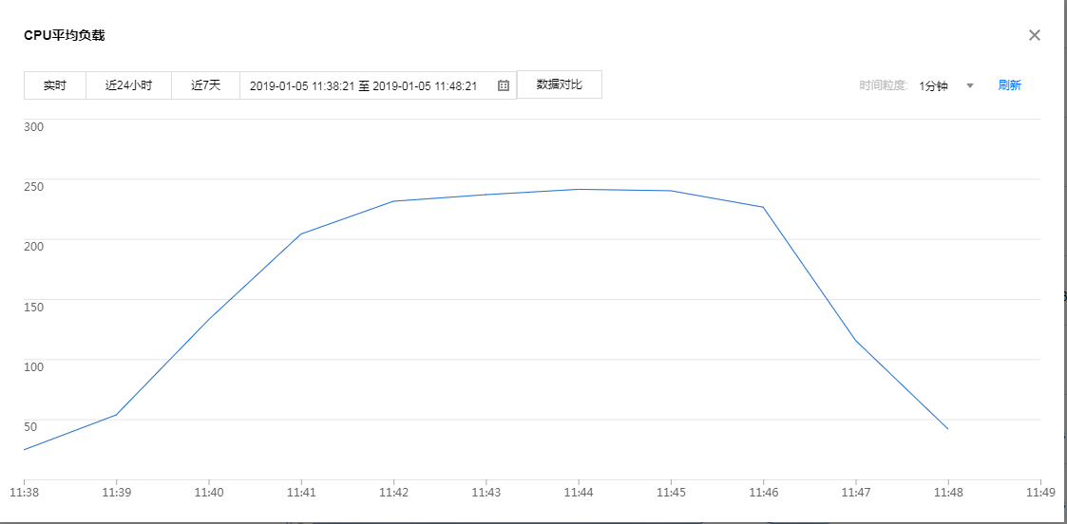
Task: Expand the granularity dropdown arrow
Action: pos(970,85)
